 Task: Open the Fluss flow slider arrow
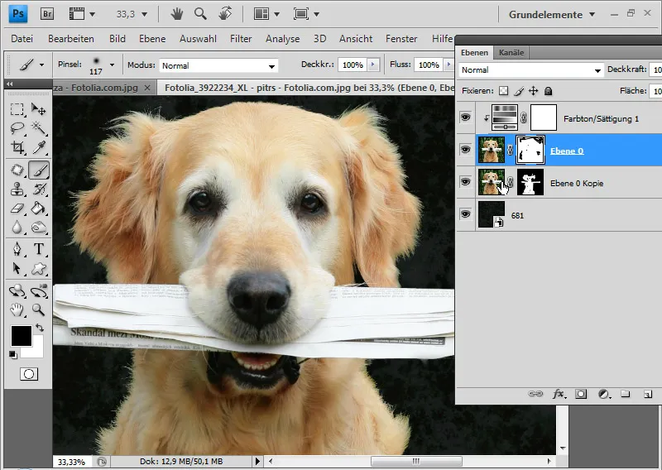[x=449, y=65]
